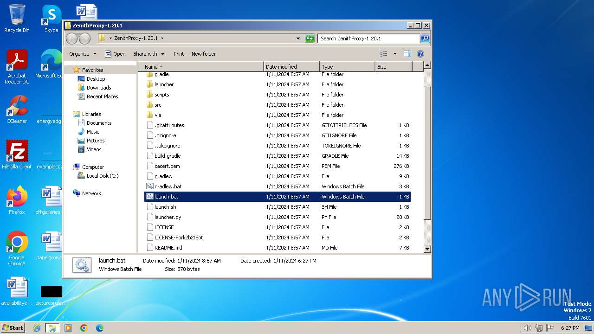Select the launcher.py file
594x334 pixels.
click(168, 217)
